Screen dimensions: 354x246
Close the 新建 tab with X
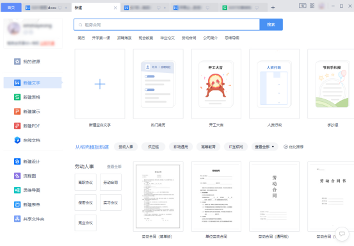click(115, 8)
